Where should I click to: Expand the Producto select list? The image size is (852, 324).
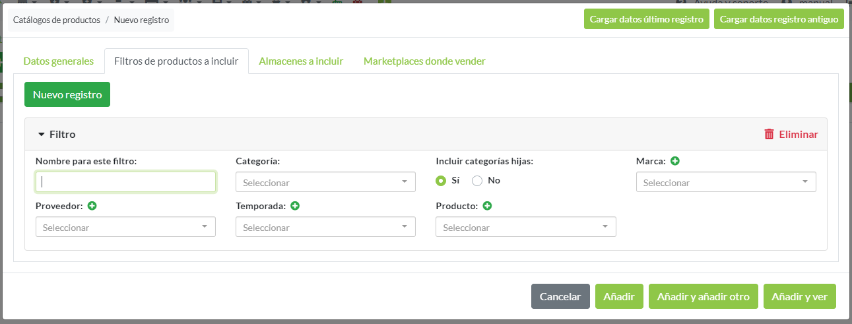[525, 227]
